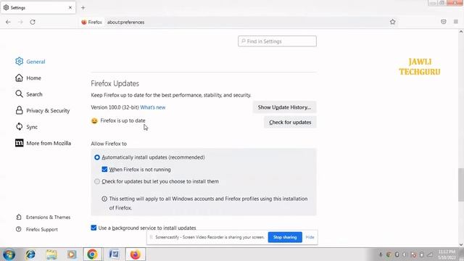Image resolution: width=464 pixels, height=261 pixels.
Task: Open Privacy & Security settings
Action: point(42,111)
